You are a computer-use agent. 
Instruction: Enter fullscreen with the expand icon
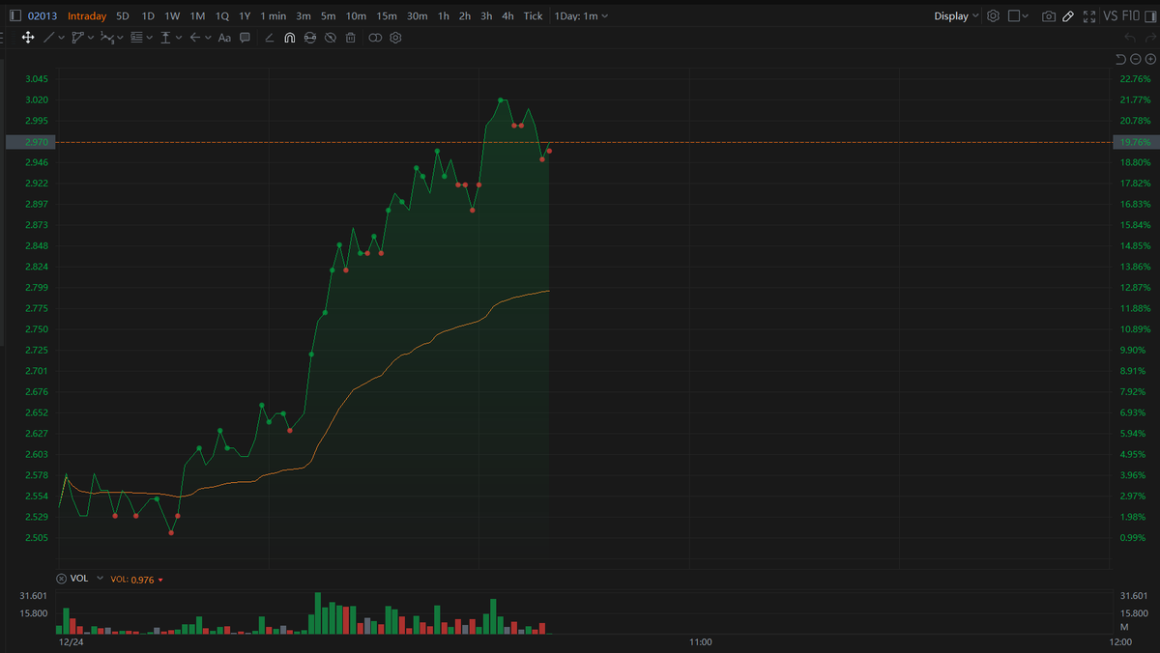(x=1089, y=15)
